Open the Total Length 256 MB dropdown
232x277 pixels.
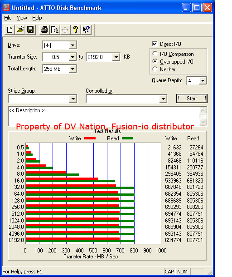point(72,69)
